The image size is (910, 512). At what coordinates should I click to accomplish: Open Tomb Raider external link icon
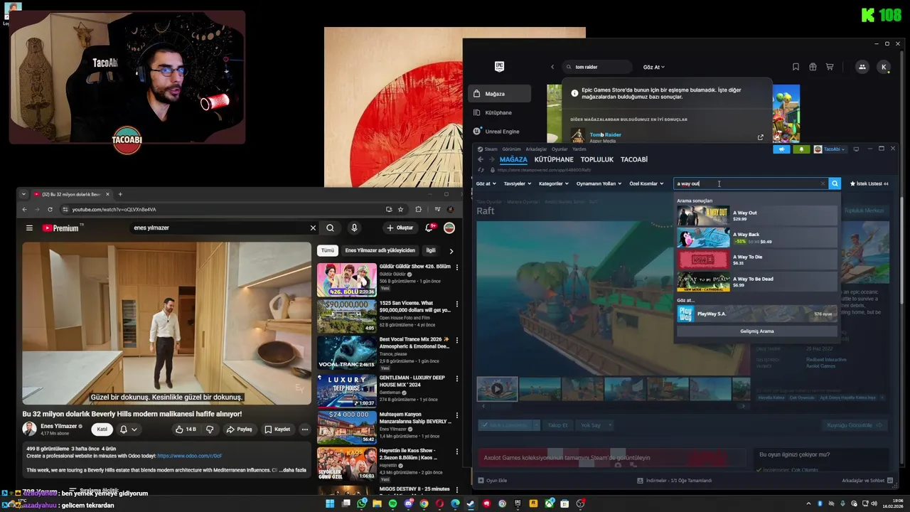coord(761,137)
